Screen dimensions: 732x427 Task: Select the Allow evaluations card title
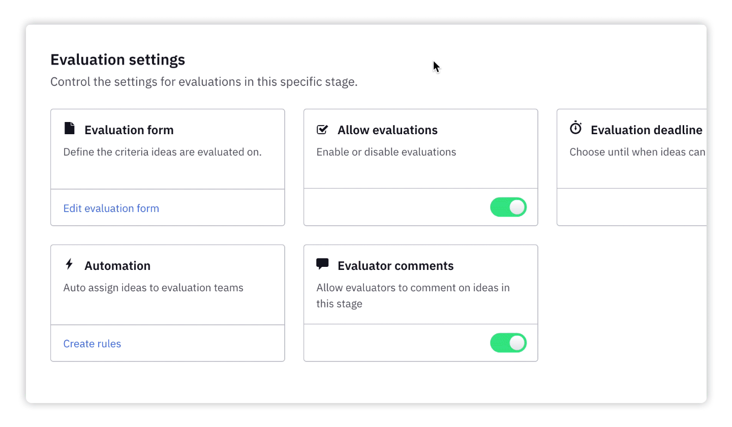pos(387,130)
